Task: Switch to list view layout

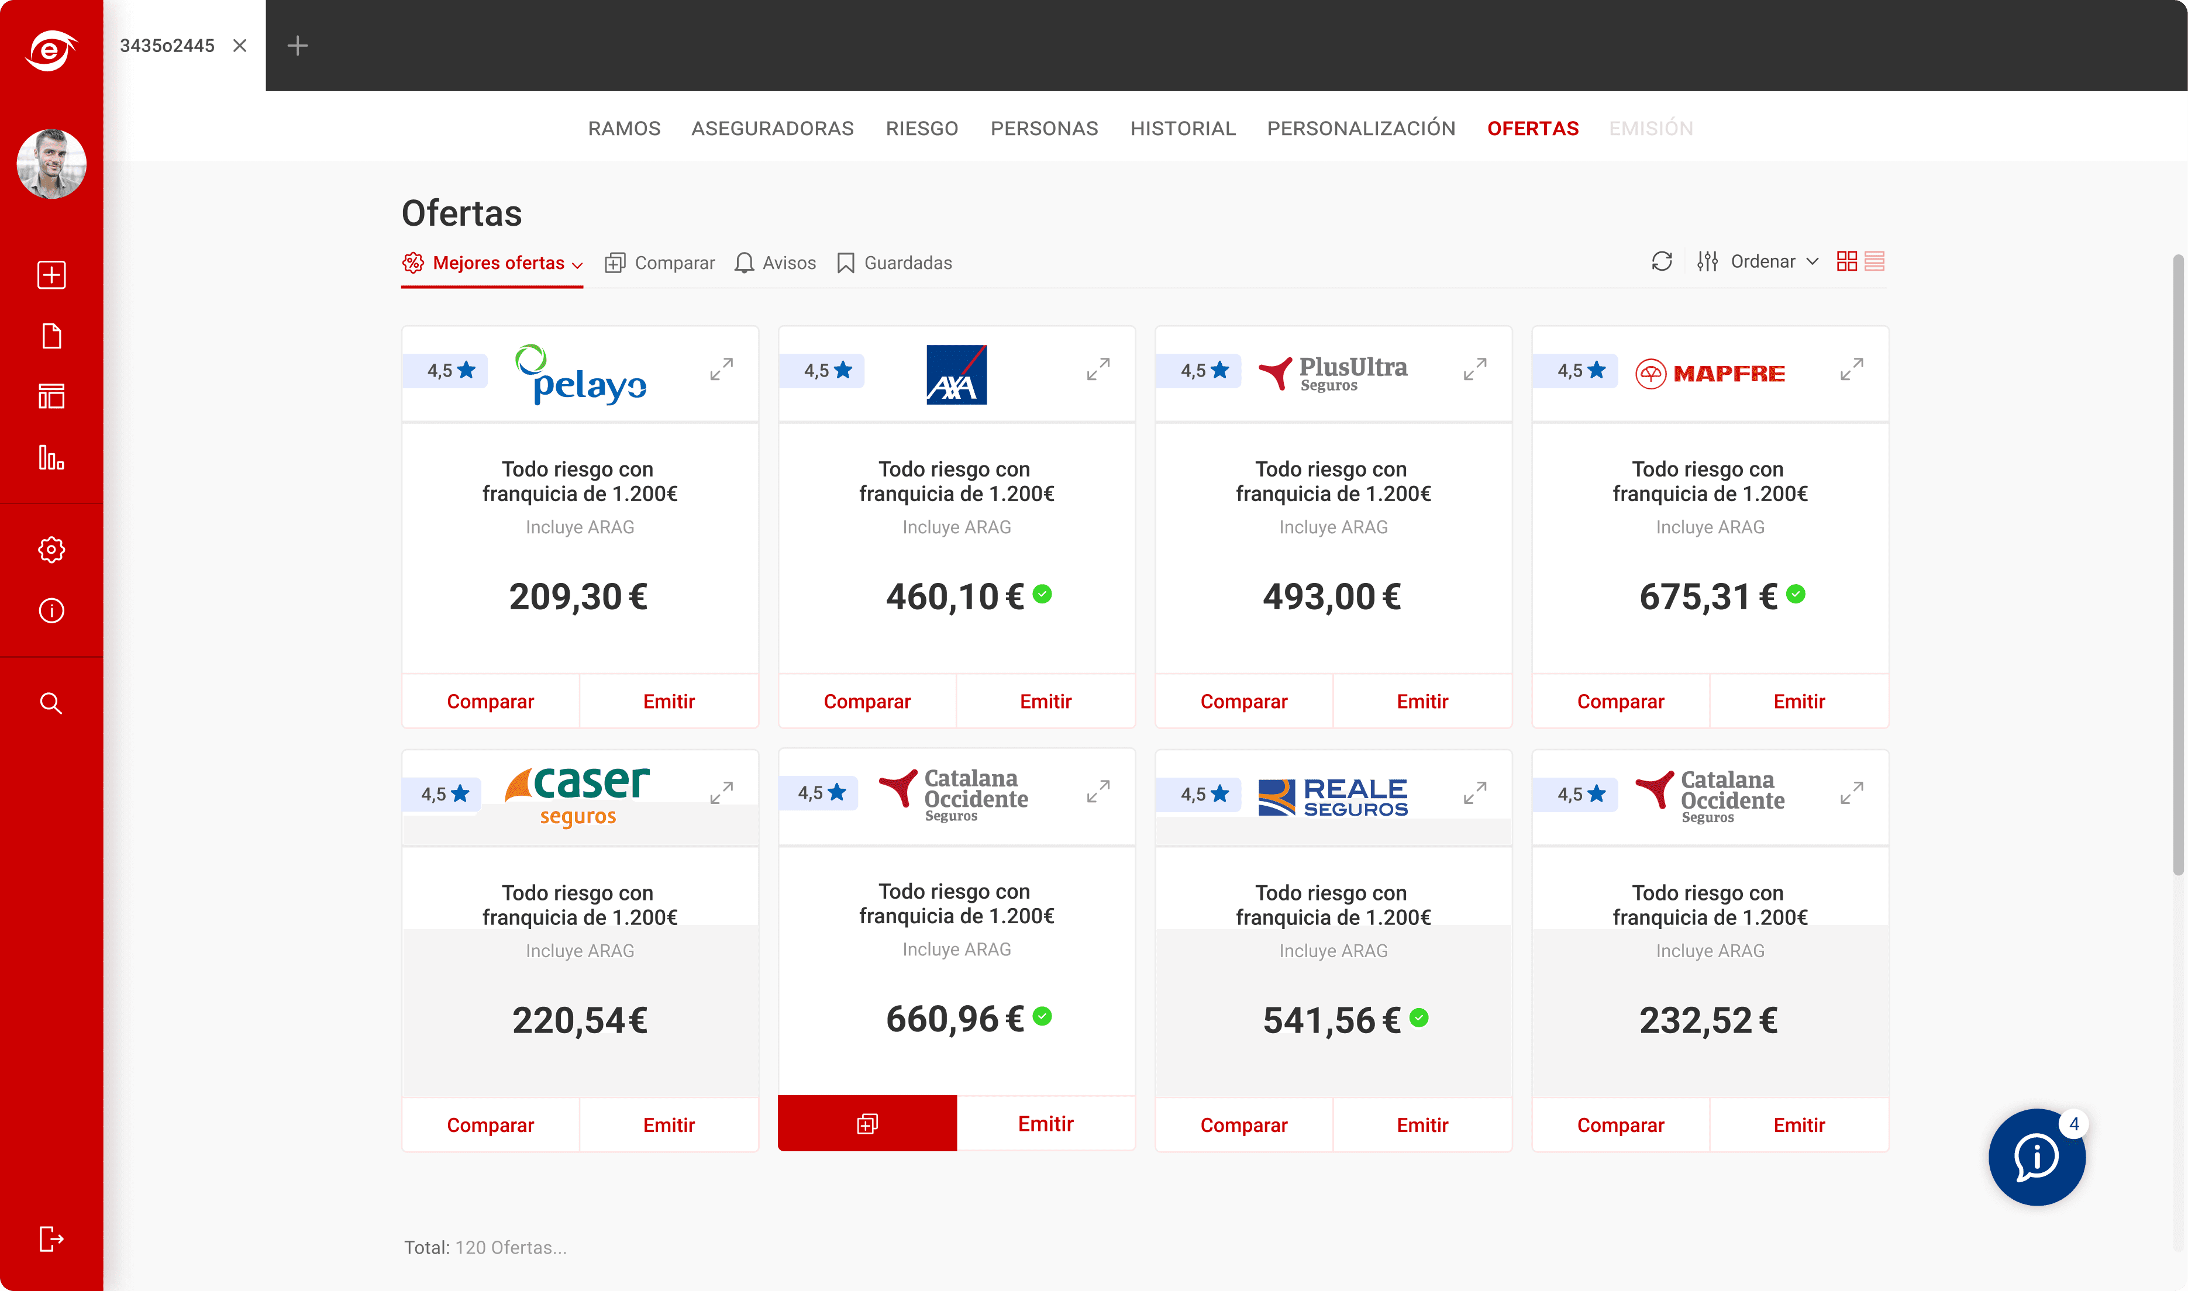Action: (1875, 261)
